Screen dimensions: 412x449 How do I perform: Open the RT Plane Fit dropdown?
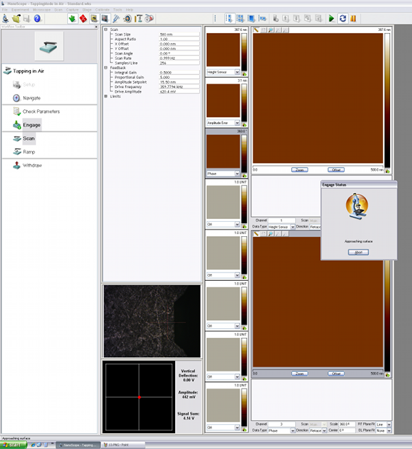pos(388,425)
